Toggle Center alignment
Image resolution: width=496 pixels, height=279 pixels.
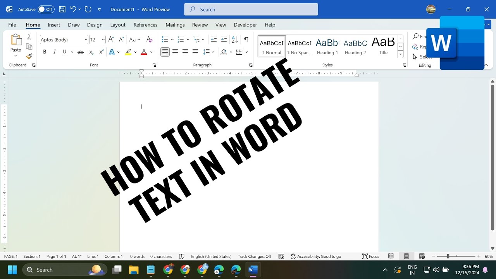pyautogui.click(x=175, y=52)
